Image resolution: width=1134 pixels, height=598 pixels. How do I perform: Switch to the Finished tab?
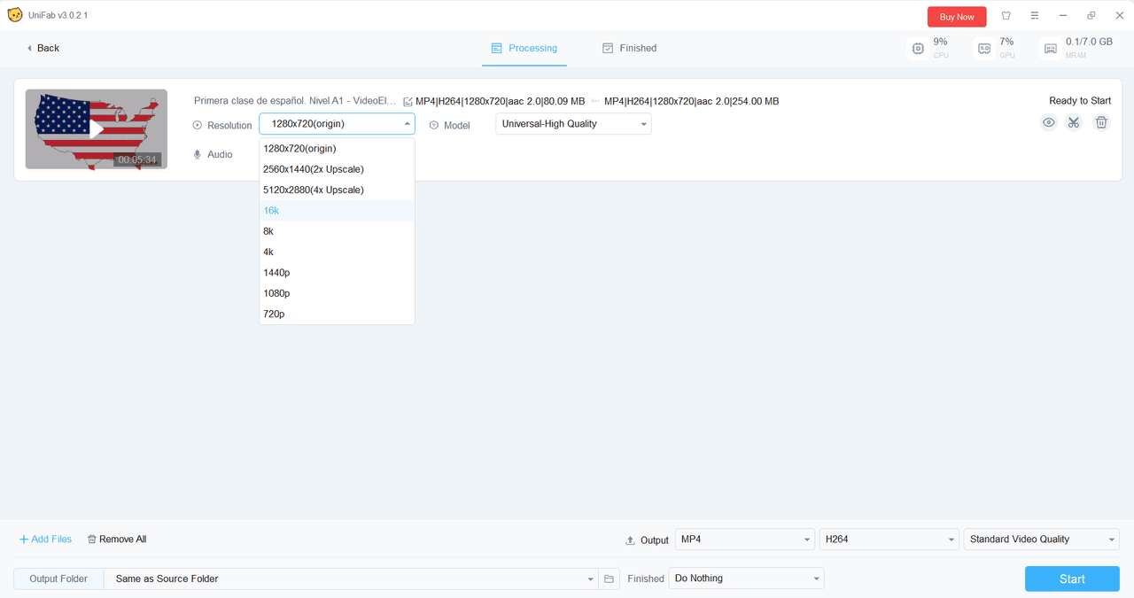pos(630,48)
